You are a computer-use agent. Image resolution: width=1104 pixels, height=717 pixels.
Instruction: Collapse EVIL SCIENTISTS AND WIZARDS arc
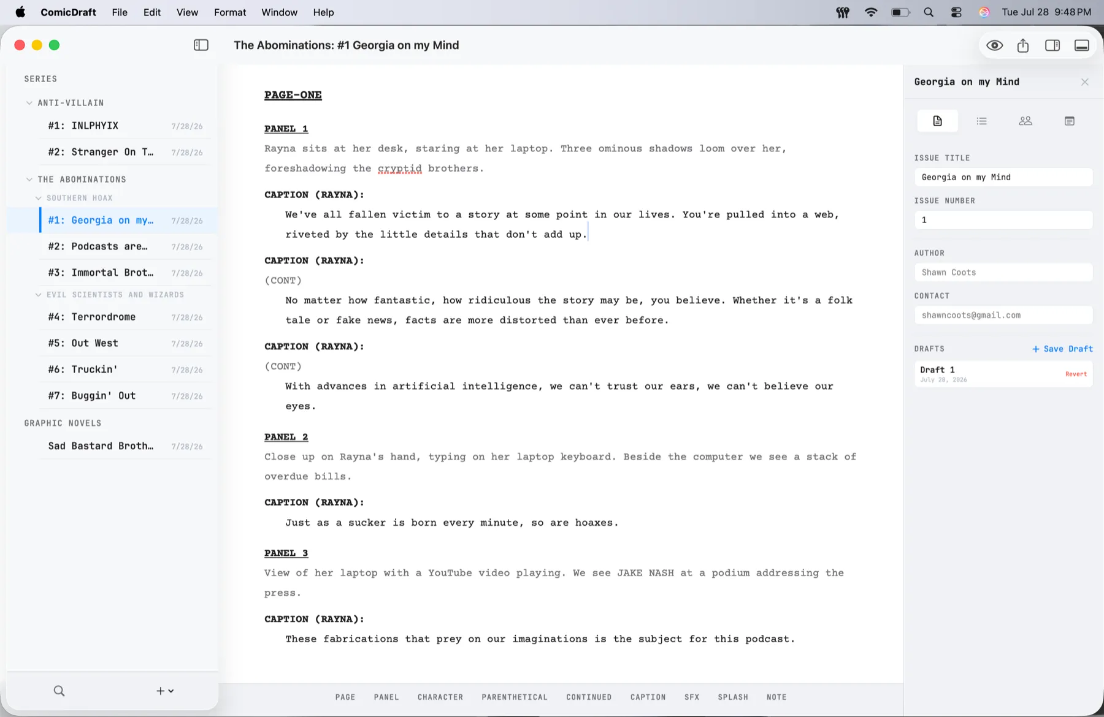pos(38,295)
